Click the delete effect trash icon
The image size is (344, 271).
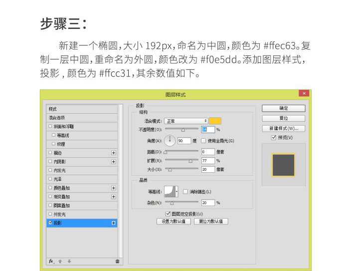117,262
